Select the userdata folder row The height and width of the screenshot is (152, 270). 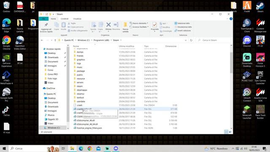[125, 101]
